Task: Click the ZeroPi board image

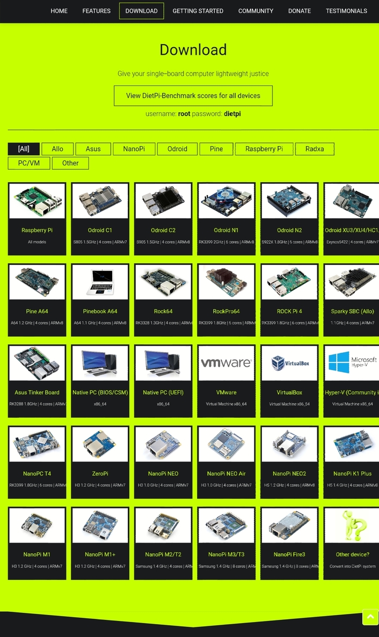Action: pyautogui.click(x=100, y=444)
